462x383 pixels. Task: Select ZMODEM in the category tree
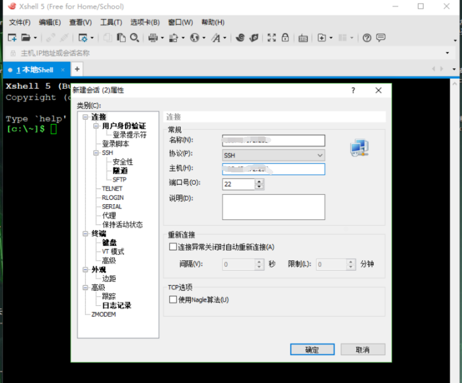(x=103, y=314)
